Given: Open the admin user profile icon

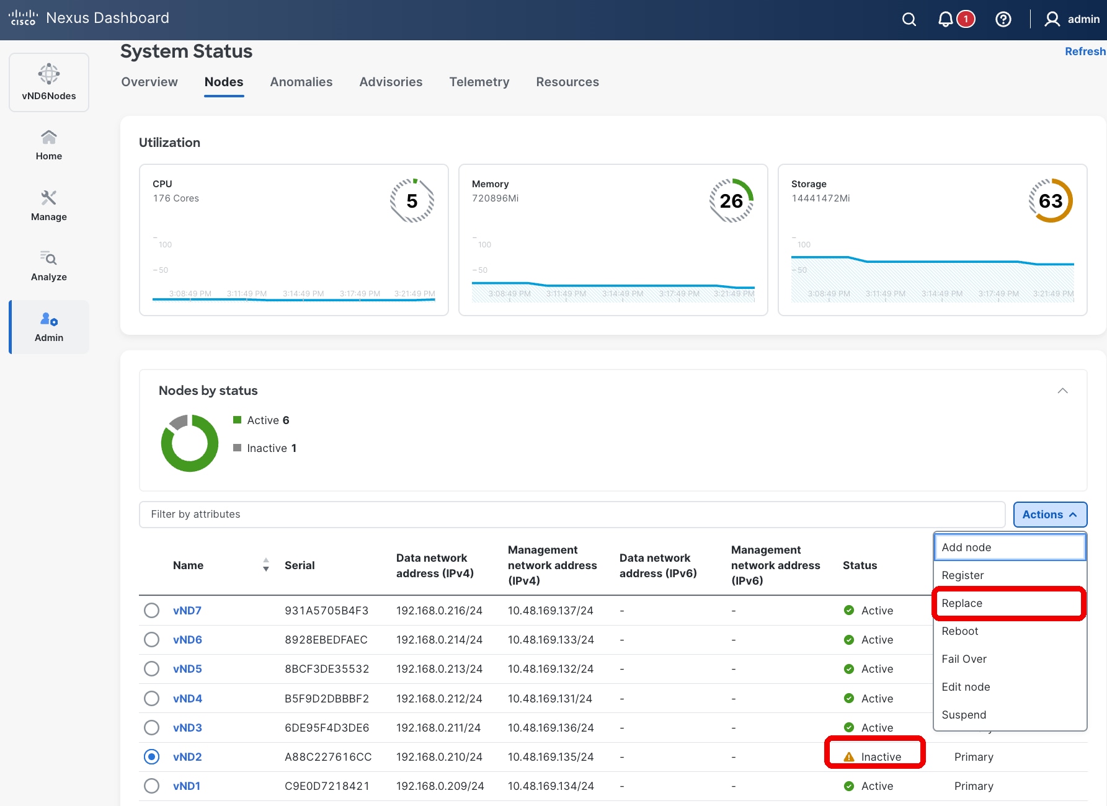Looking at the screenshot, I should coord(1052,19).
